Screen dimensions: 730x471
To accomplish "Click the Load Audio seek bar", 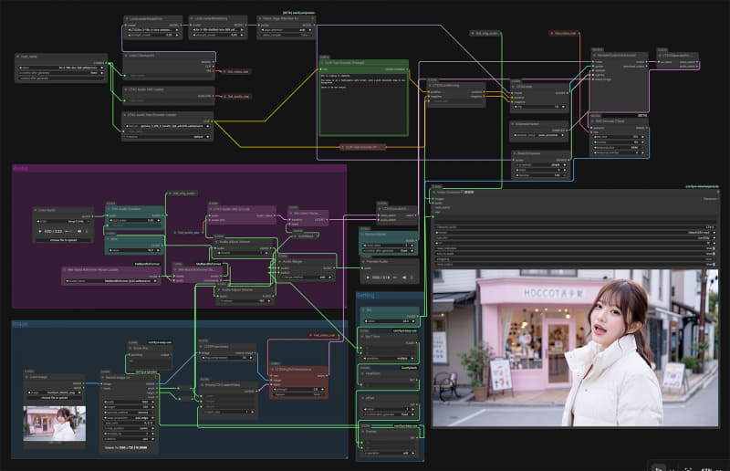I will 69,231.
